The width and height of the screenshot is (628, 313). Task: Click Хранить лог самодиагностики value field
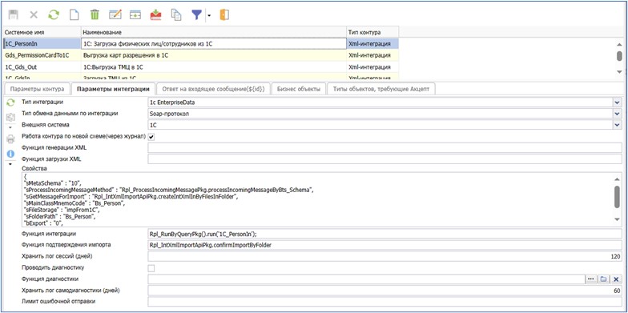pos(384,291)
